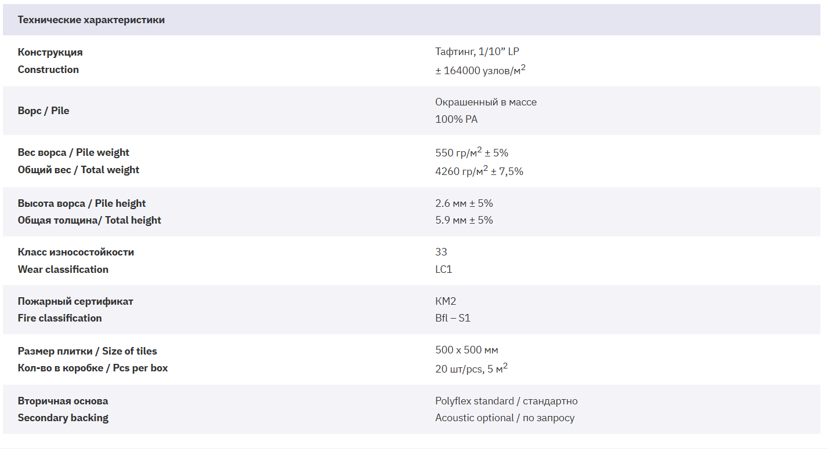Click the Технические характеристики header
Screen dimensions: 828x449
click(x=91, y=20)
